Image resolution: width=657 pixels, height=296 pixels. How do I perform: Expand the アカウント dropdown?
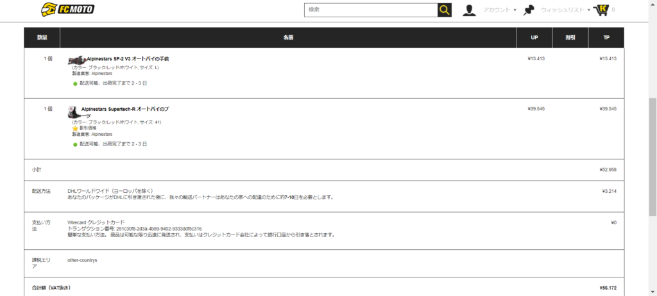pos(499,10)
